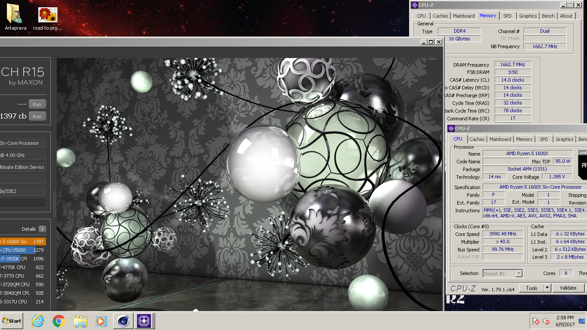Select the Memory tab in the top CPU-Z window
This screenshot has width=587, height=330.
[x=488, y=15]
